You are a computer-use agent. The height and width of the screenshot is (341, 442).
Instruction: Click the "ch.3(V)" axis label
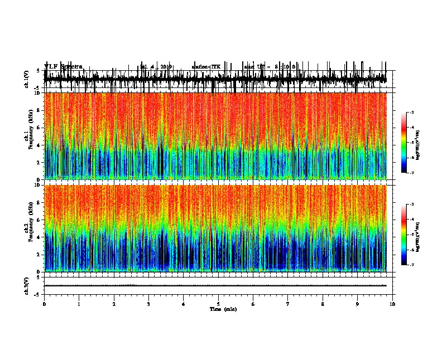26,286
